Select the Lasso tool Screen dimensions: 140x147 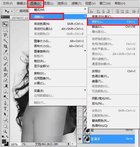[5, 35]
